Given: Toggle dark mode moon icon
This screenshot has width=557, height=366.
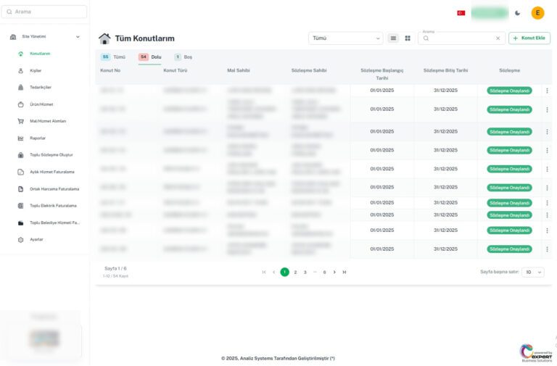Looking at the screenshot, I should [x=517, y=13].
